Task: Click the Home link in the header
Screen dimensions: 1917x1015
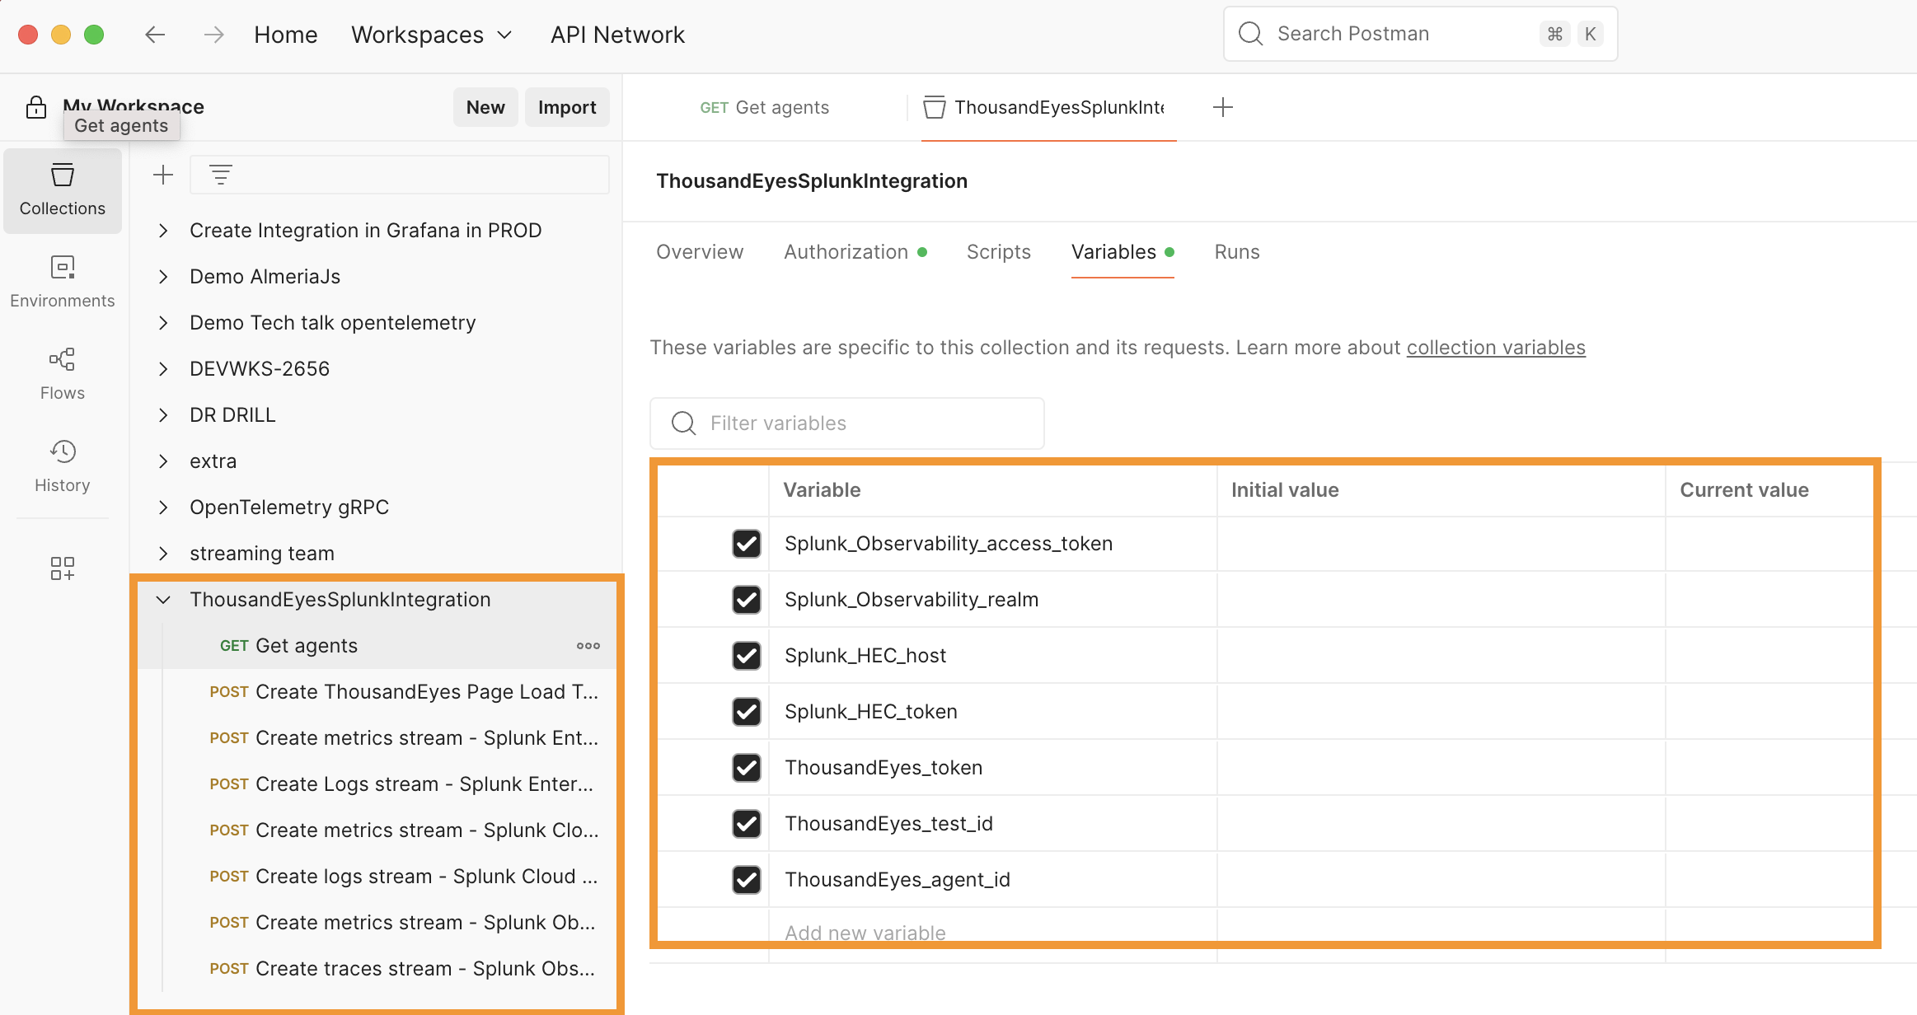Action: coord(286,35)
